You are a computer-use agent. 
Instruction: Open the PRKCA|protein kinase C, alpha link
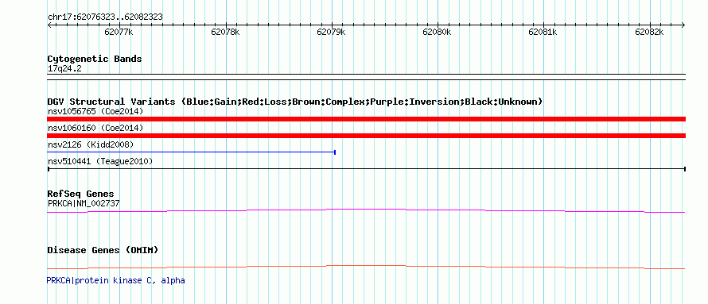(x=115, y=280)
